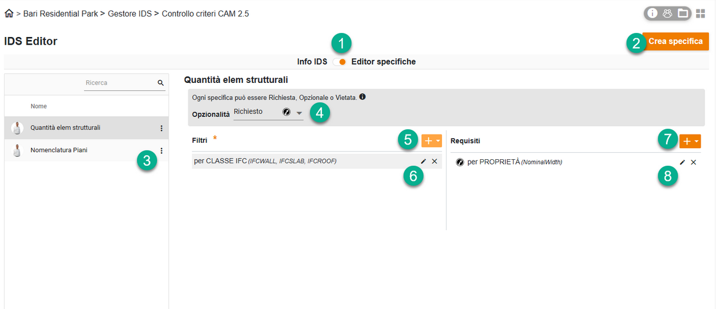Edit the per PROPRIETÀ requirement

(x=682, y=162)
